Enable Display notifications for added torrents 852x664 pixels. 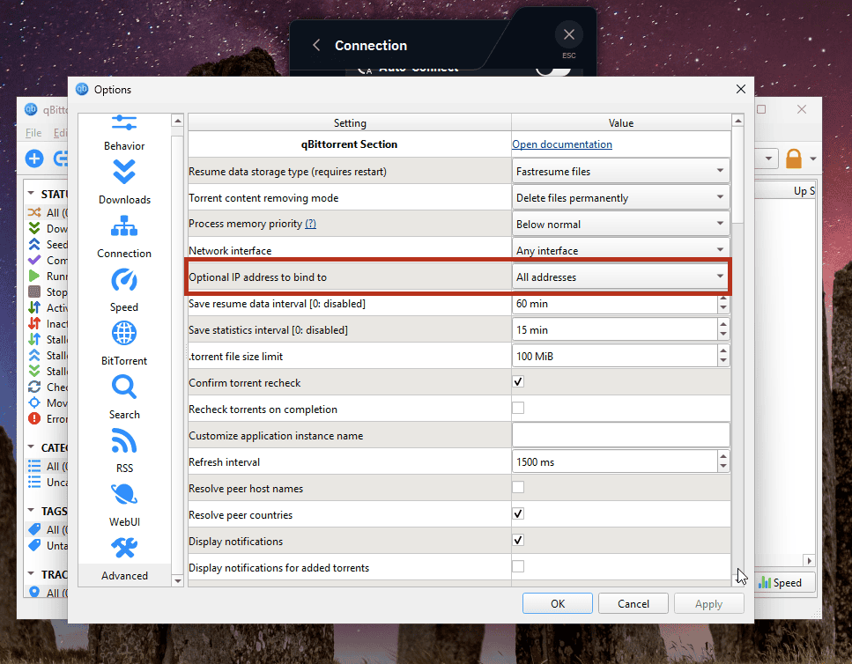(x=518, y=566)
